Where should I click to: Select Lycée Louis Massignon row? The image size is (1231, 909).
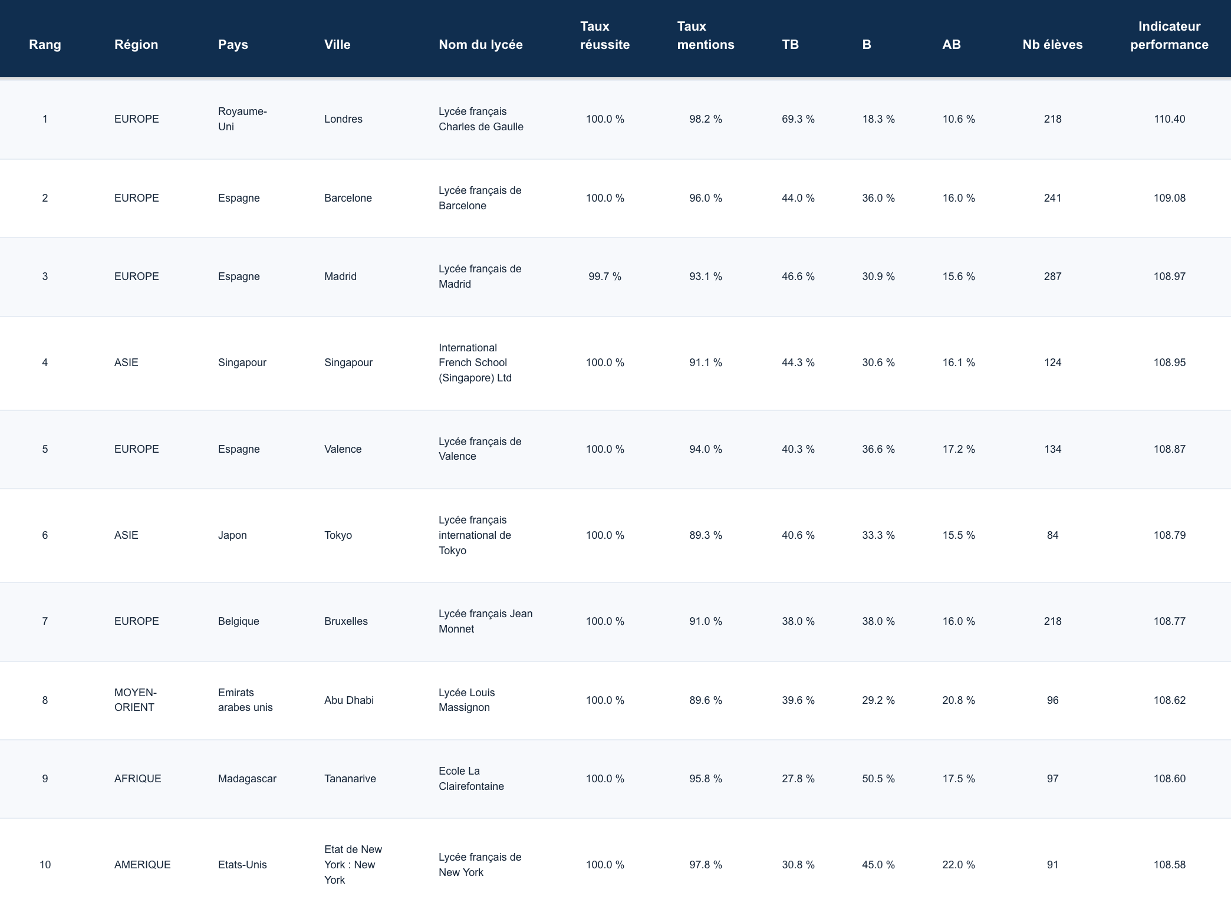tap(466, 700)
